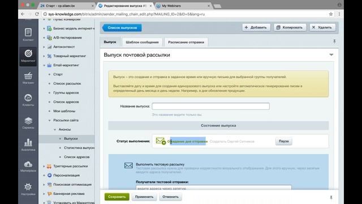The height and width of the screenshot is (204, 362).
Task: Expand the Персонализация node
Action: point(44,175)
